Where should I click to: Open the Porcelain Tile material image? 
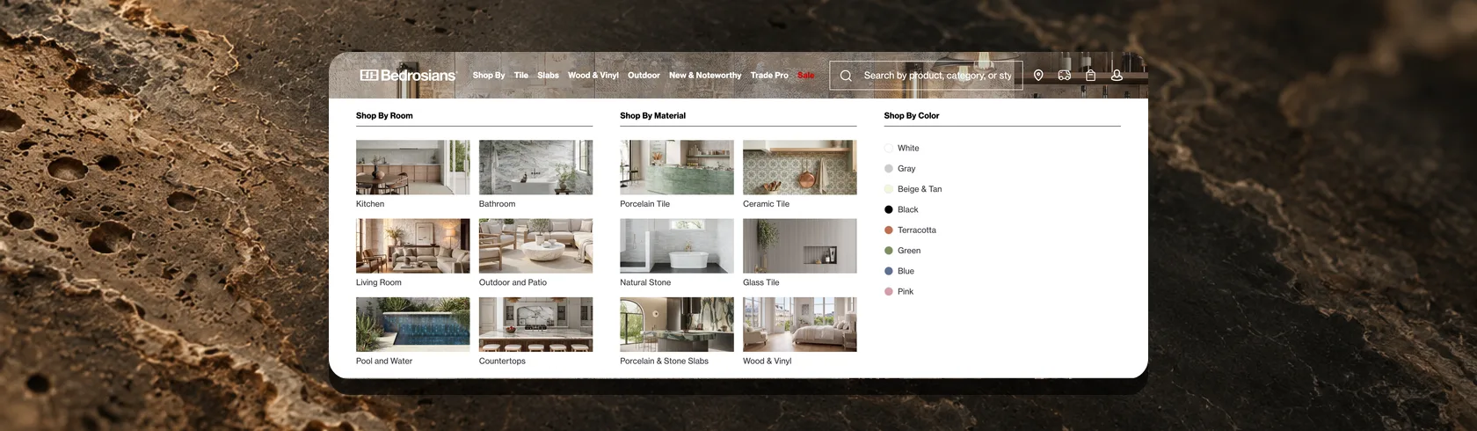pyautogui.click(x=677, y=167)
